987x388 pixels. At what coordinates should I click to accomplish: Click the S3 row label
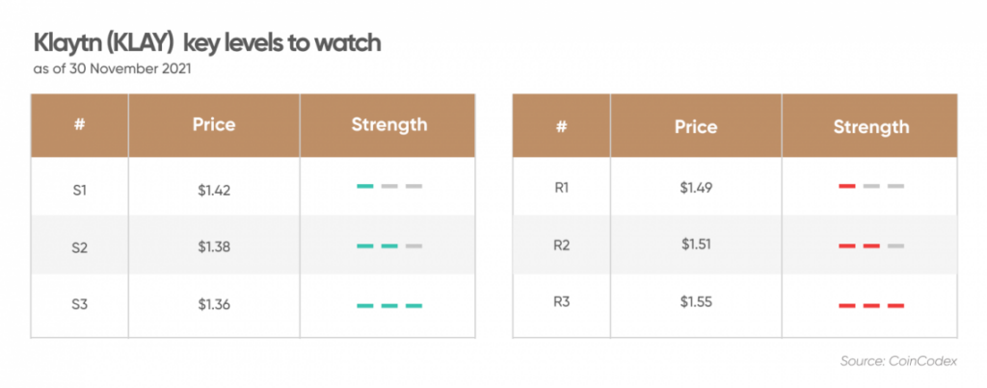pos(80,305)
